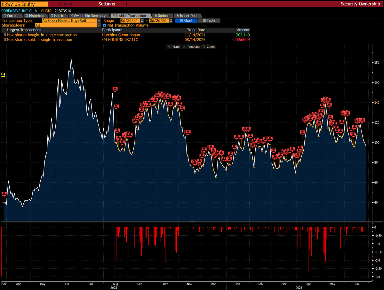Switch to the Current tab
The width and height of the screenshot is (384, 290).
coord(12,16)
